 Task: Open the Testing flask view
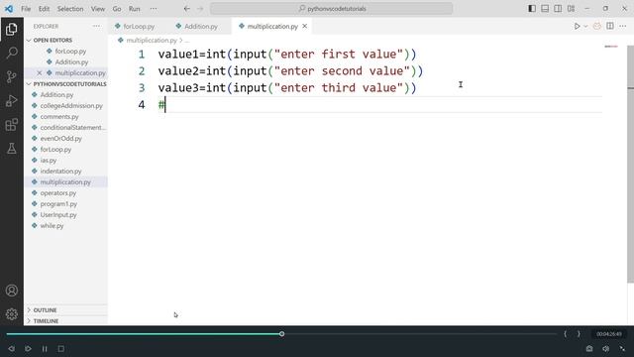pyautogui.click(x=12, y=148)
